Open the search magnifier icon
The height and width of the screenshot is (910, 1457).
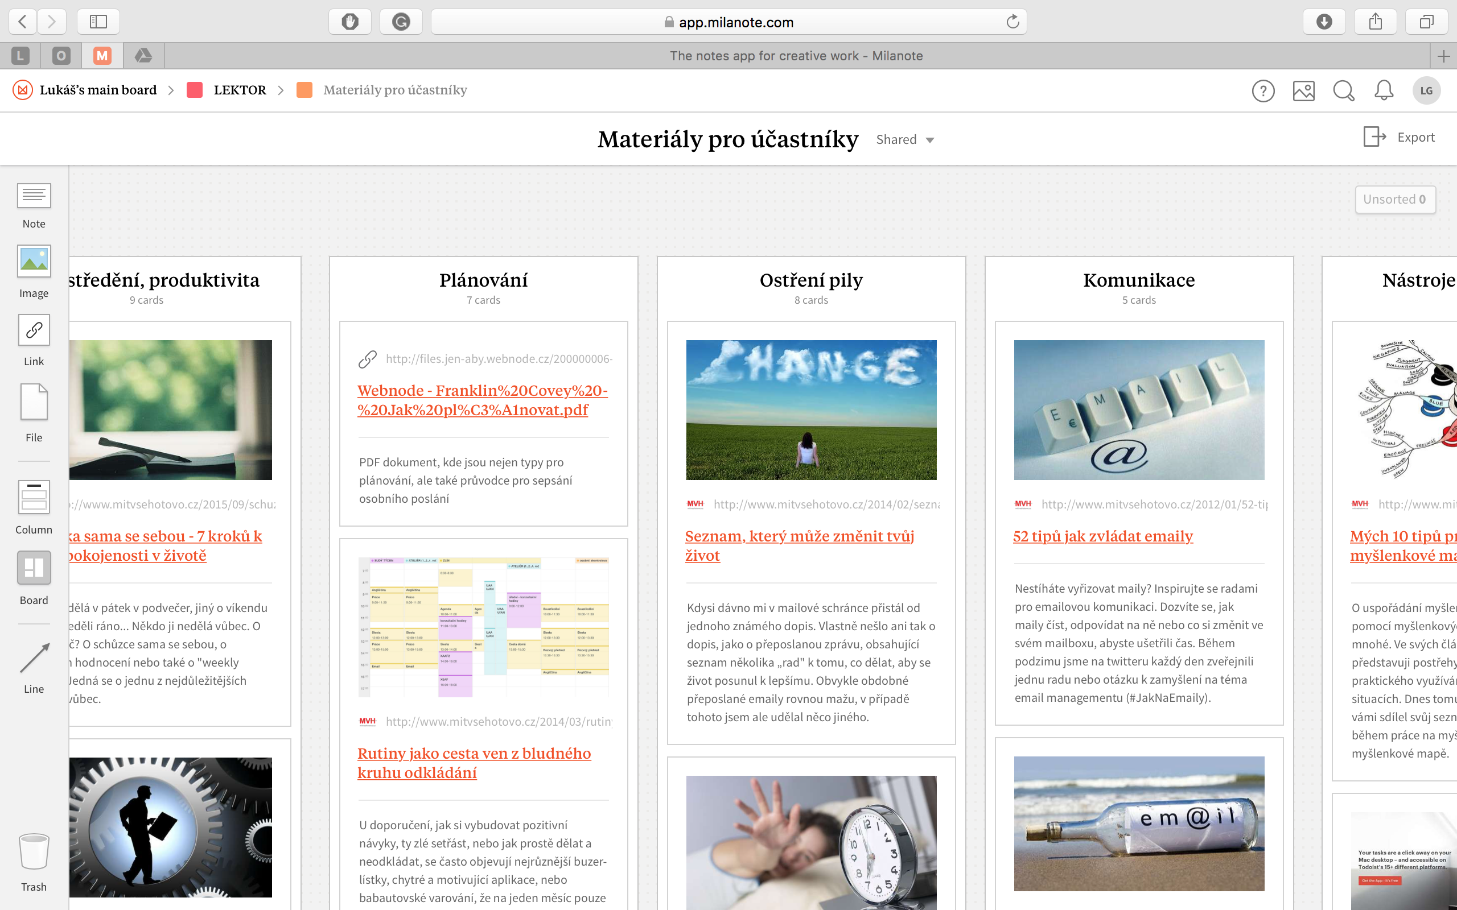coord(1343,91)
